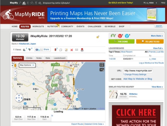The image size is (167, 126).
Task: Filter leaderboard by Most Recent
Action: 127,52
